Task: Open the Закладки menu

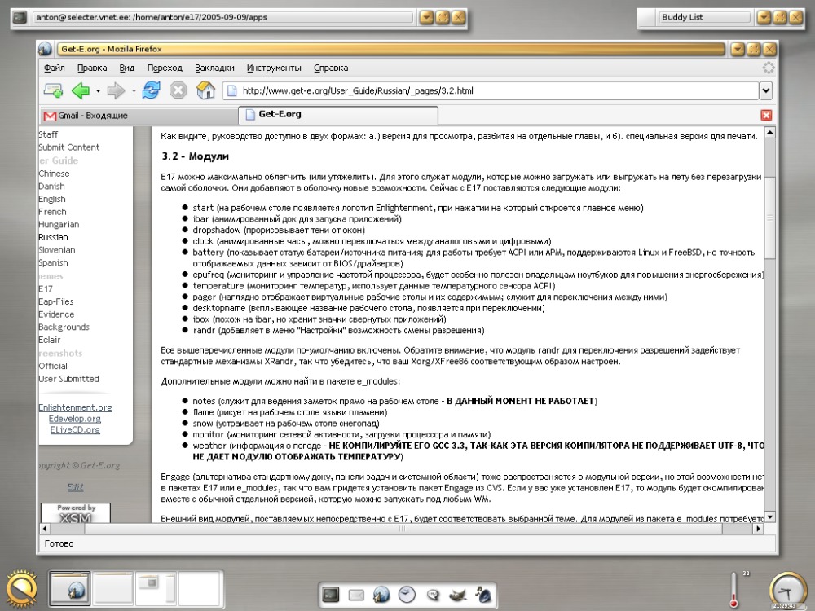Action: pos(214,68)
